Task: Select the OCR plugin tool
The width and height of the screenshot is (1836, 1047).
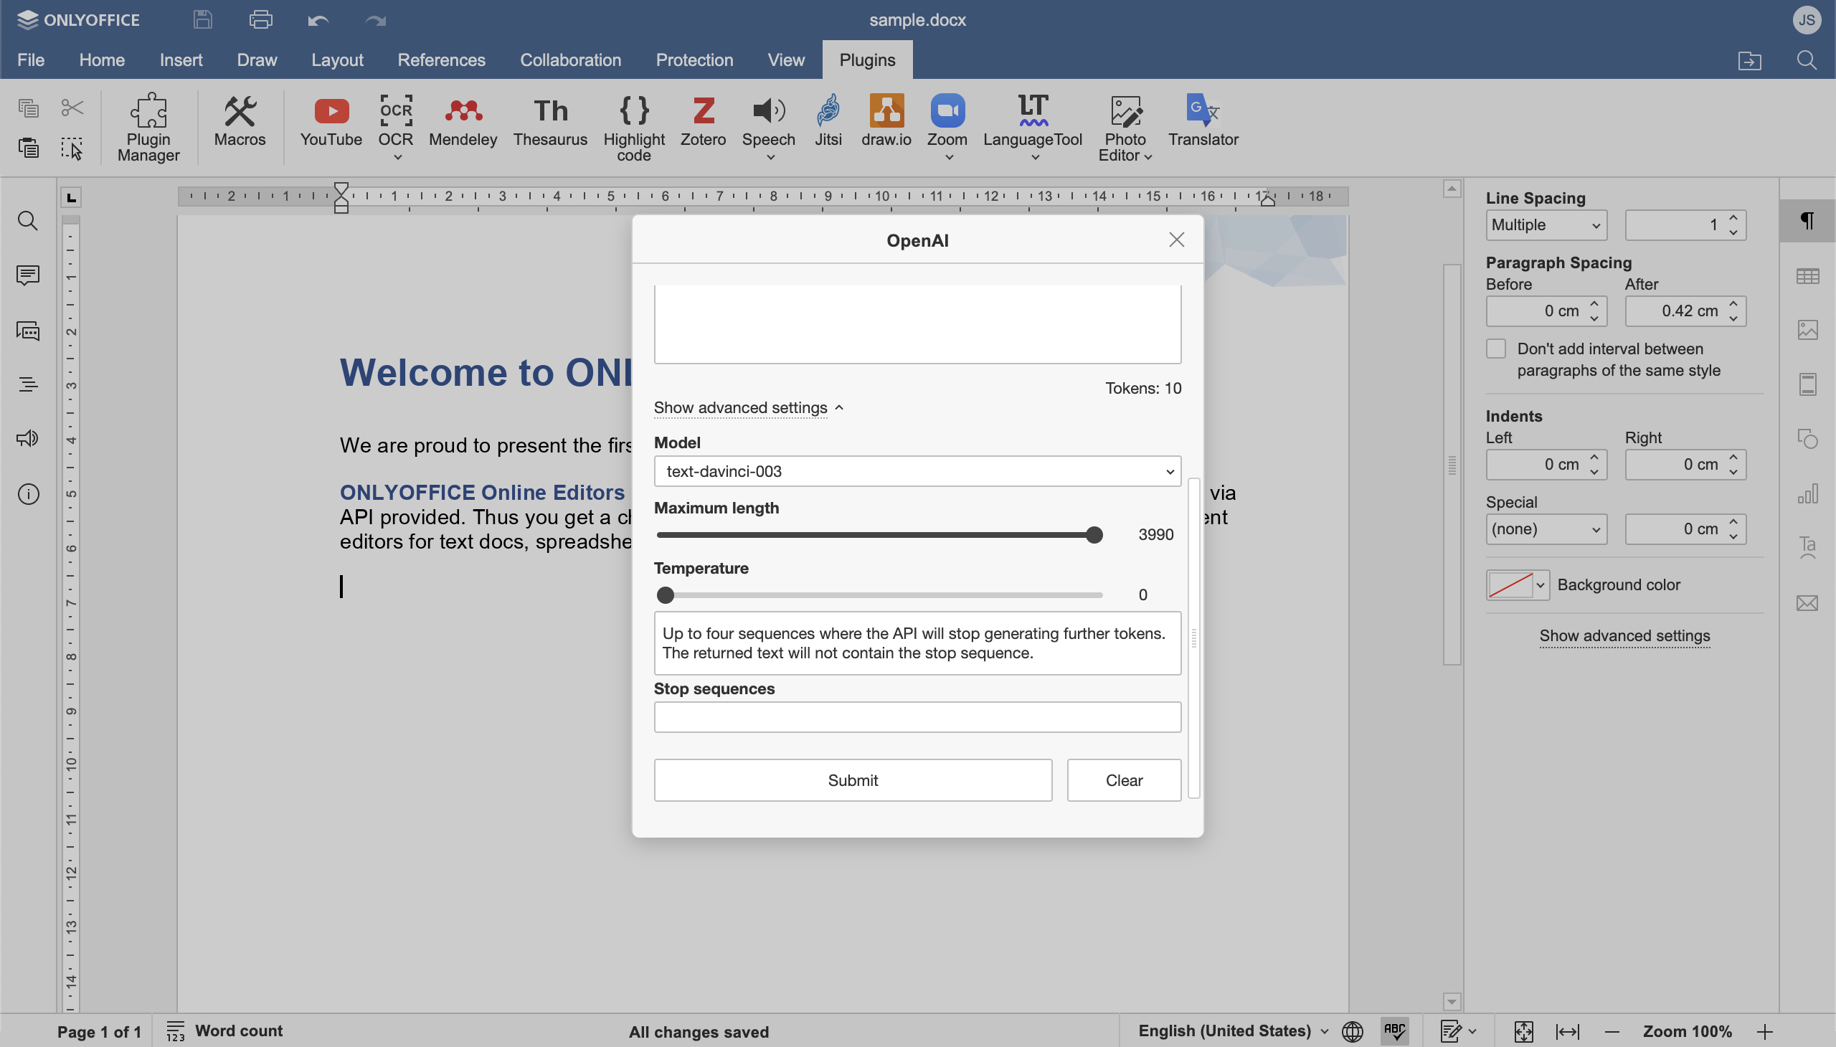Action: [394, 125]
